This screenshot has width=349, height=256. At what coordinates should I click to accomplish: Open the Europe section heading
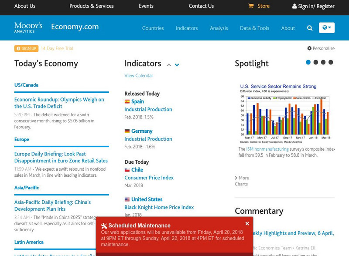pos(21,139)
